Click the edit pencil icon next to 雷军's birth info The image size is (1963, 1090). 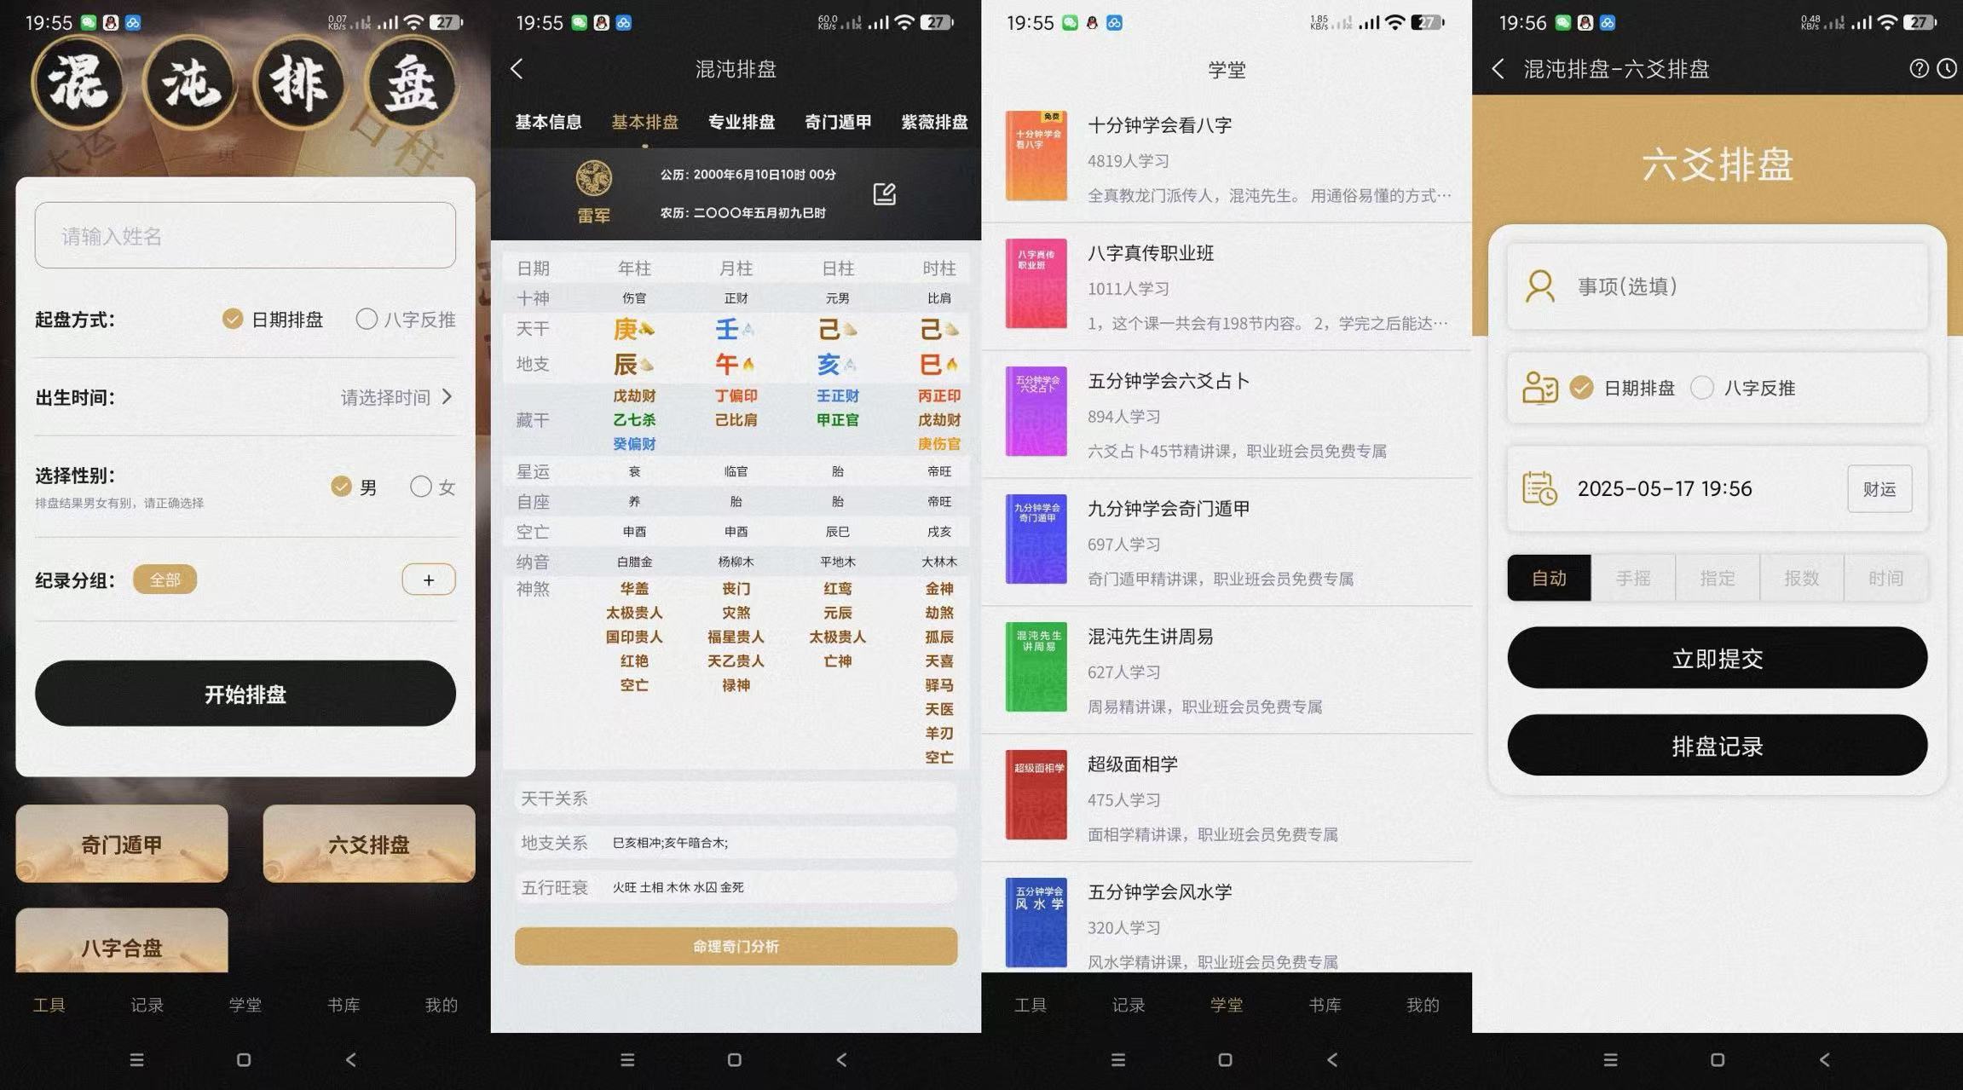[x=886, y=193]
